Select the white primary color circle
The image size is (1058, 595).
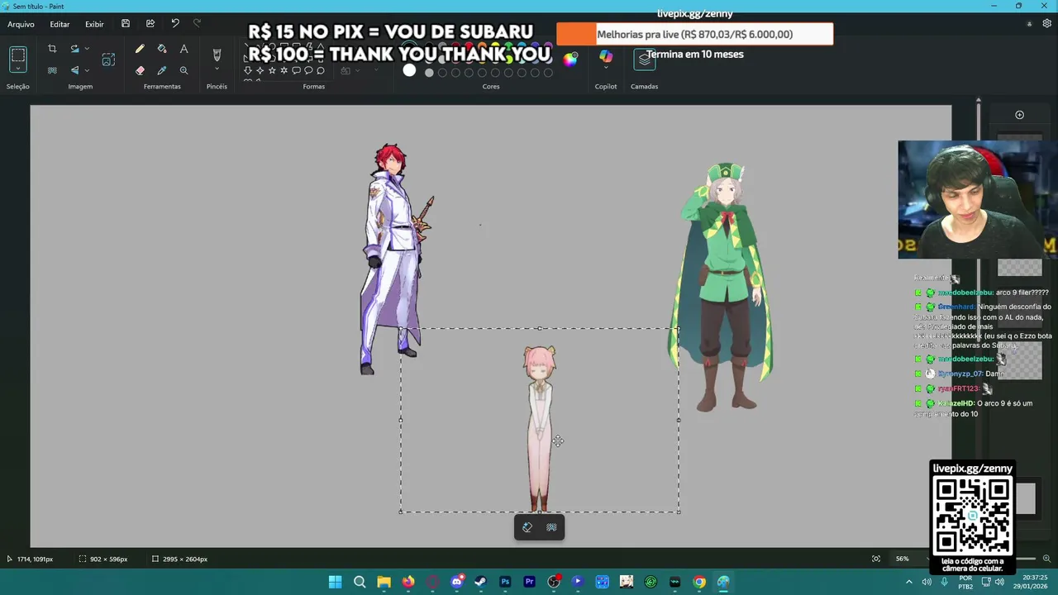click(x=409, y=70)
